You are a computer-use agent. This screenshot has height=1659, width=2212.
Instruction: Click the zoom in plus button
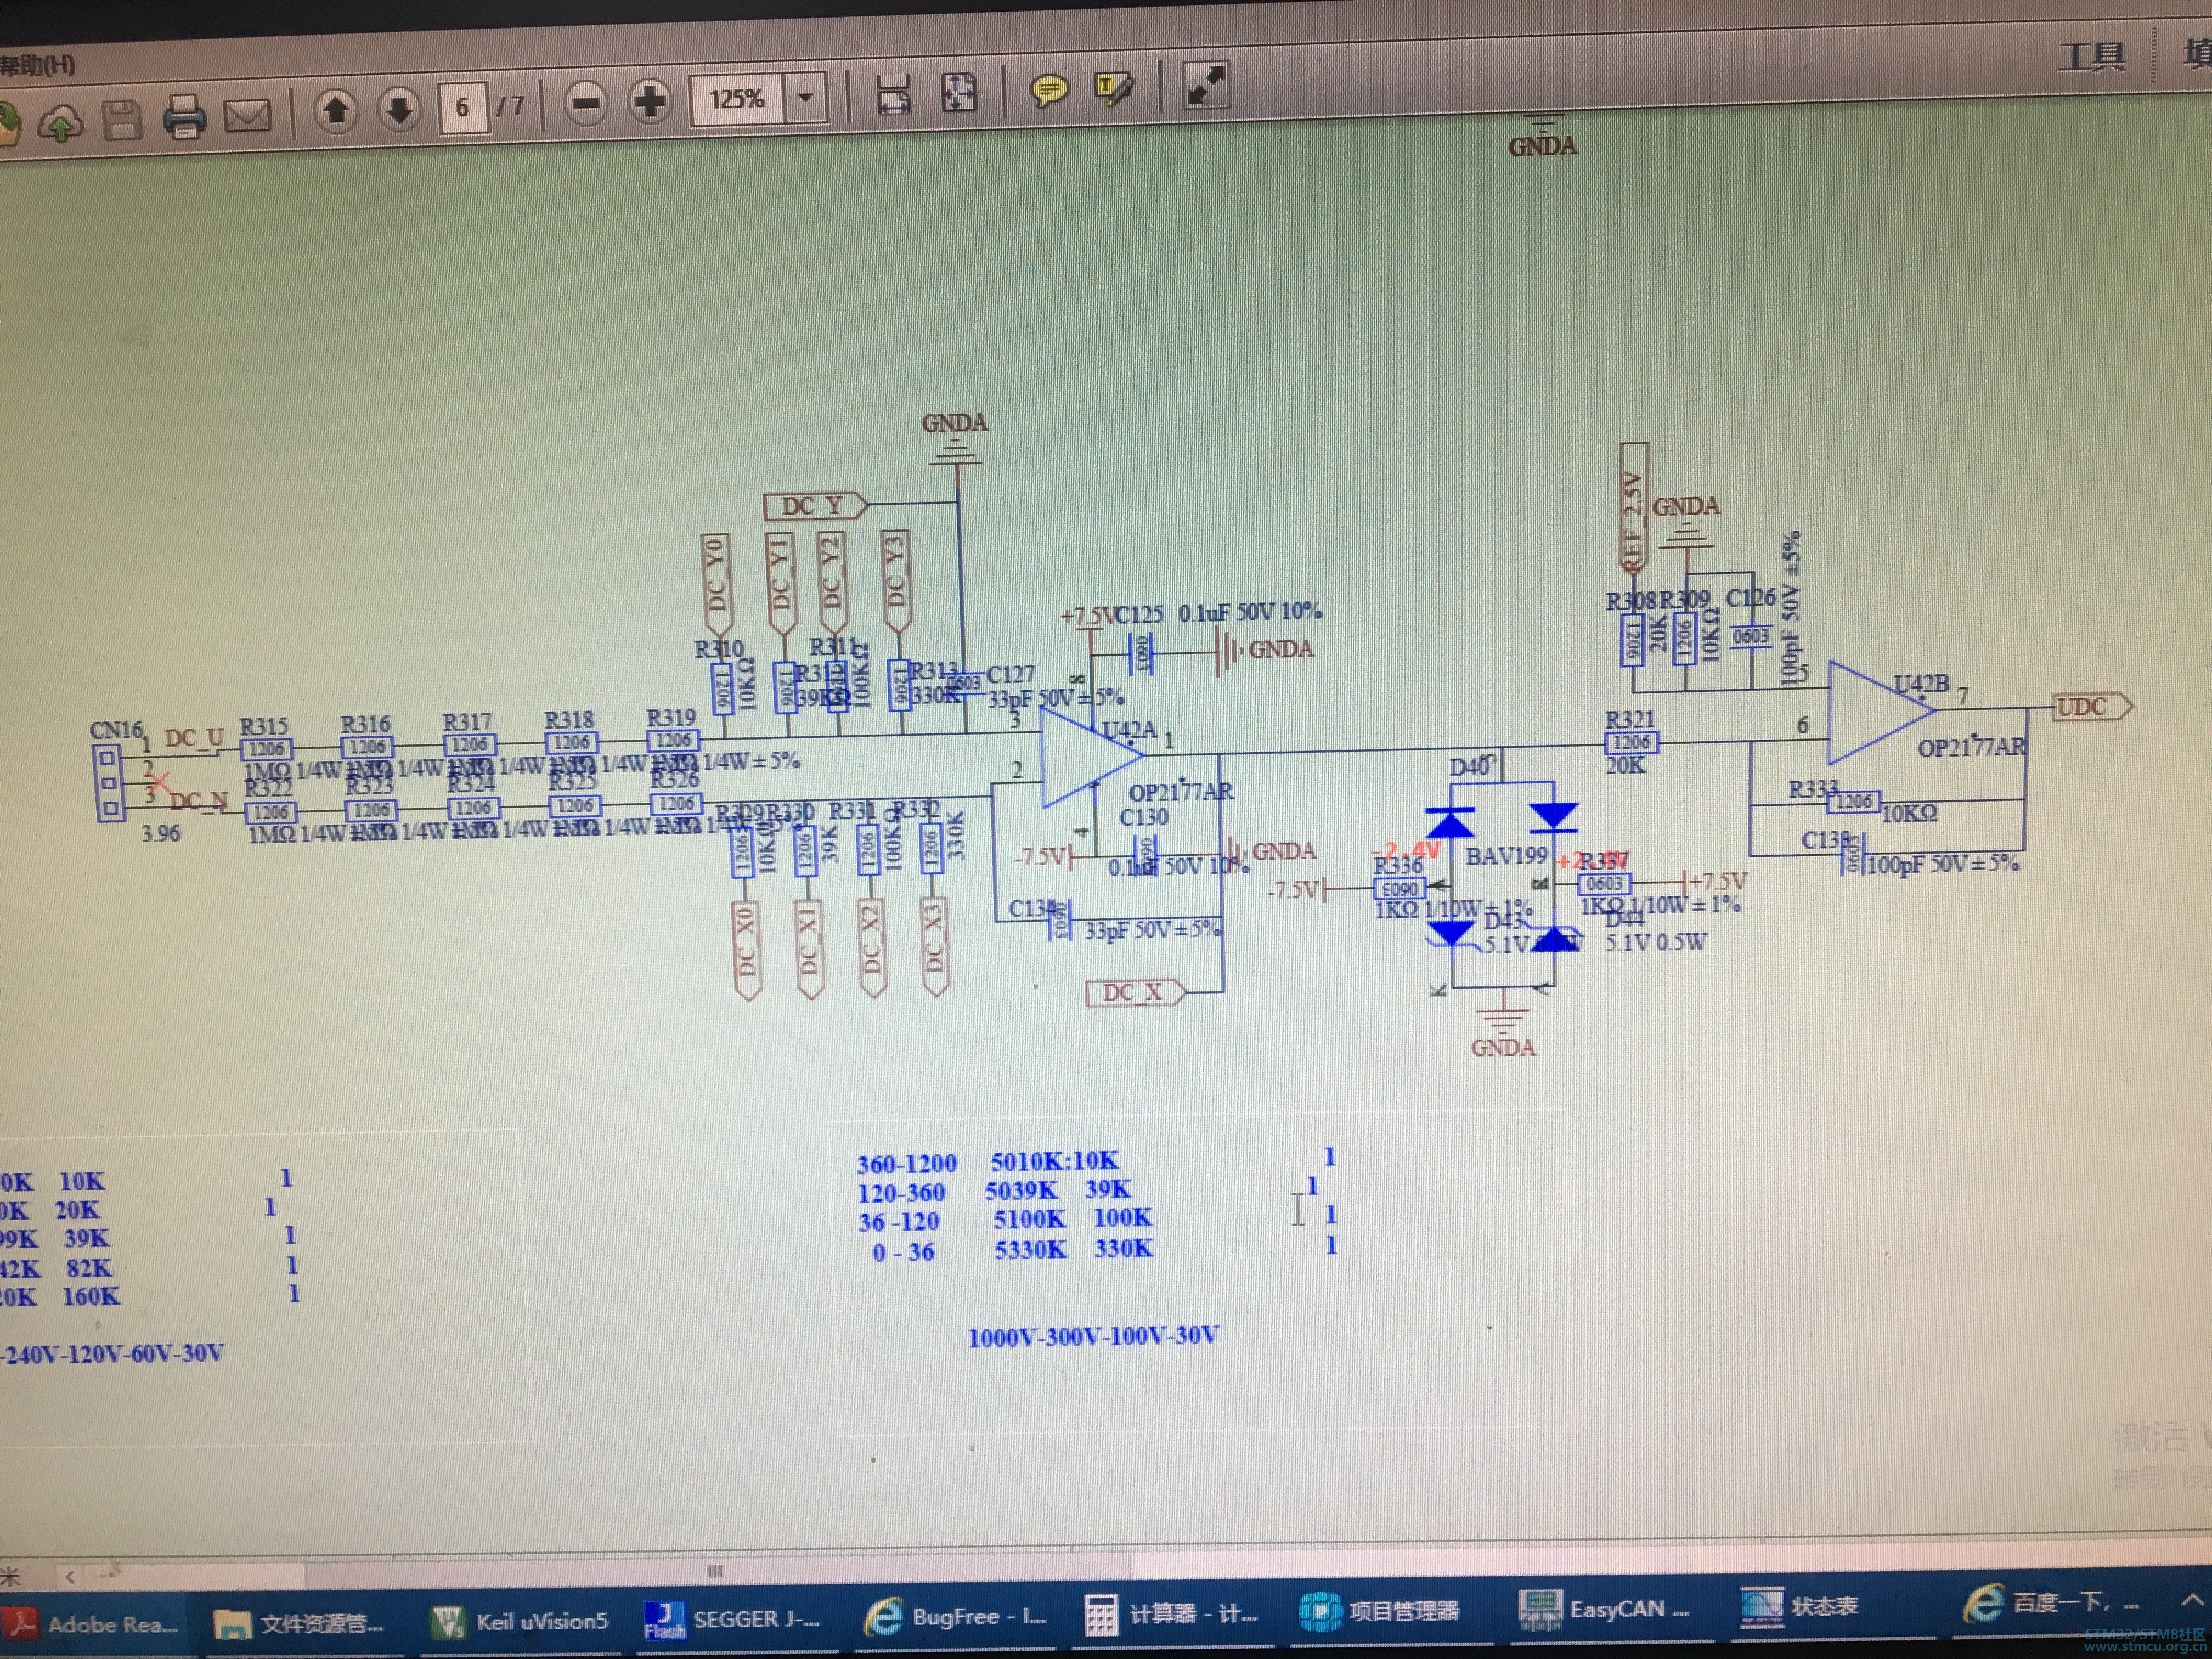click(650, 100)
